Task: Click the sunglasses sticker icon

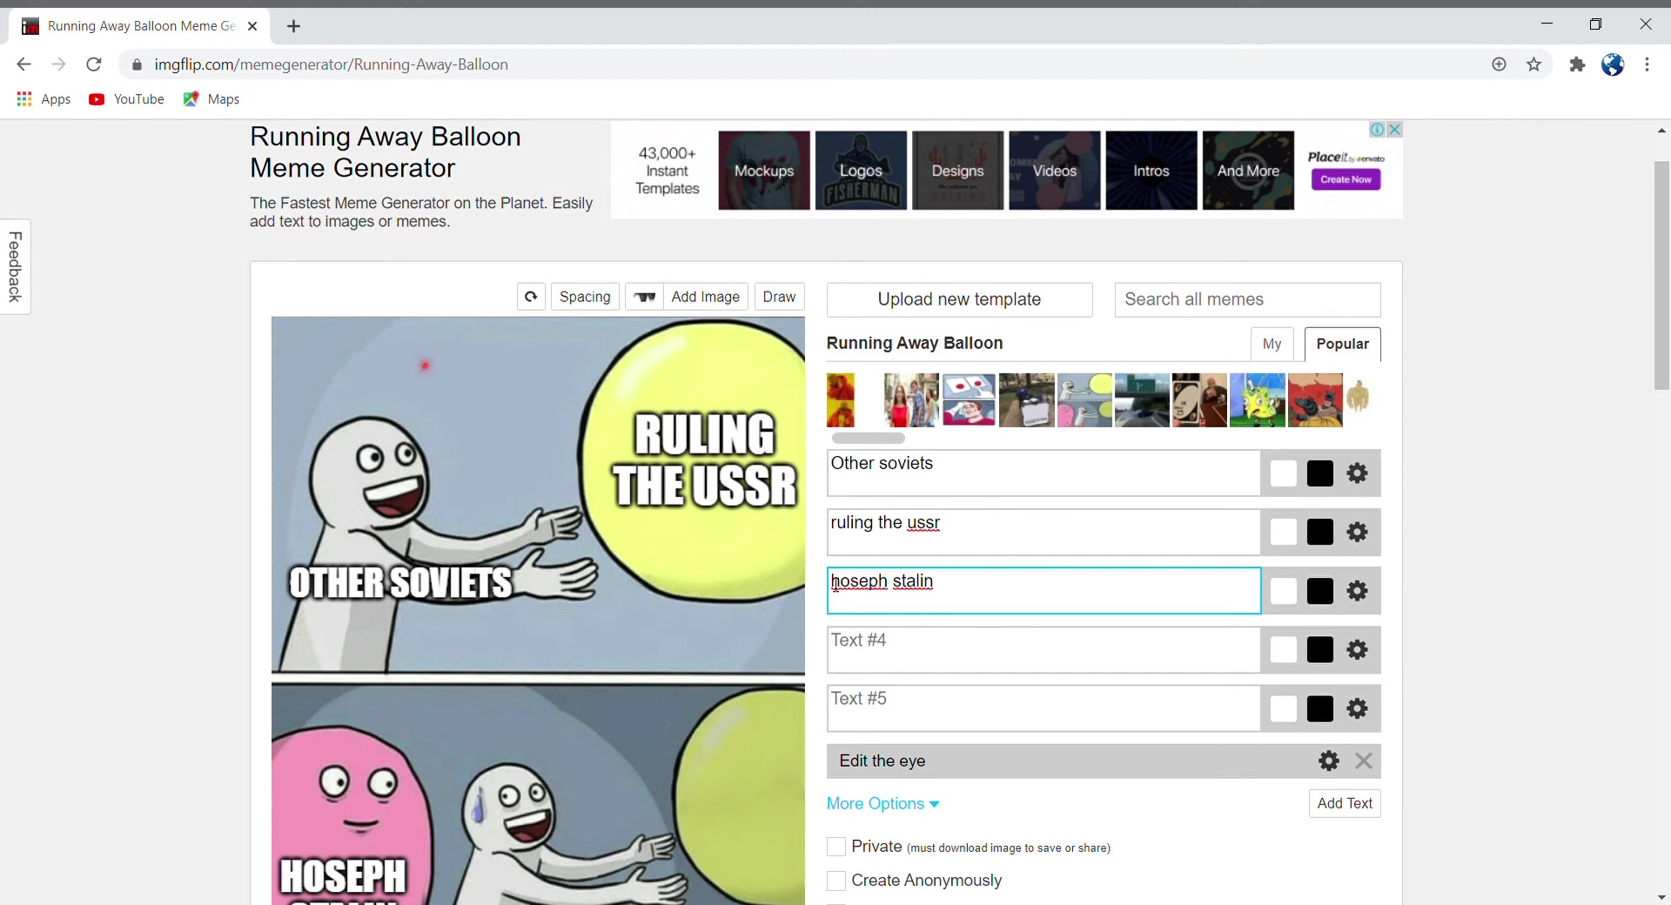Action: 644,297
